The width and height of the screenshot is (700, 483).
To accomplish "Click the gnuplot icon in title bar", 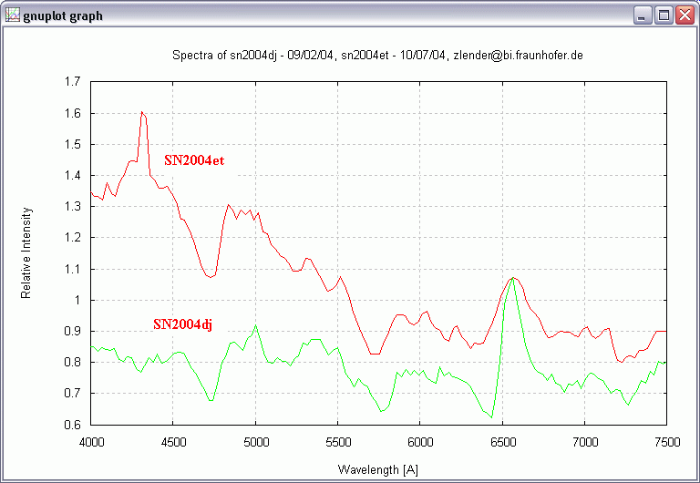I will click(13, 15).
